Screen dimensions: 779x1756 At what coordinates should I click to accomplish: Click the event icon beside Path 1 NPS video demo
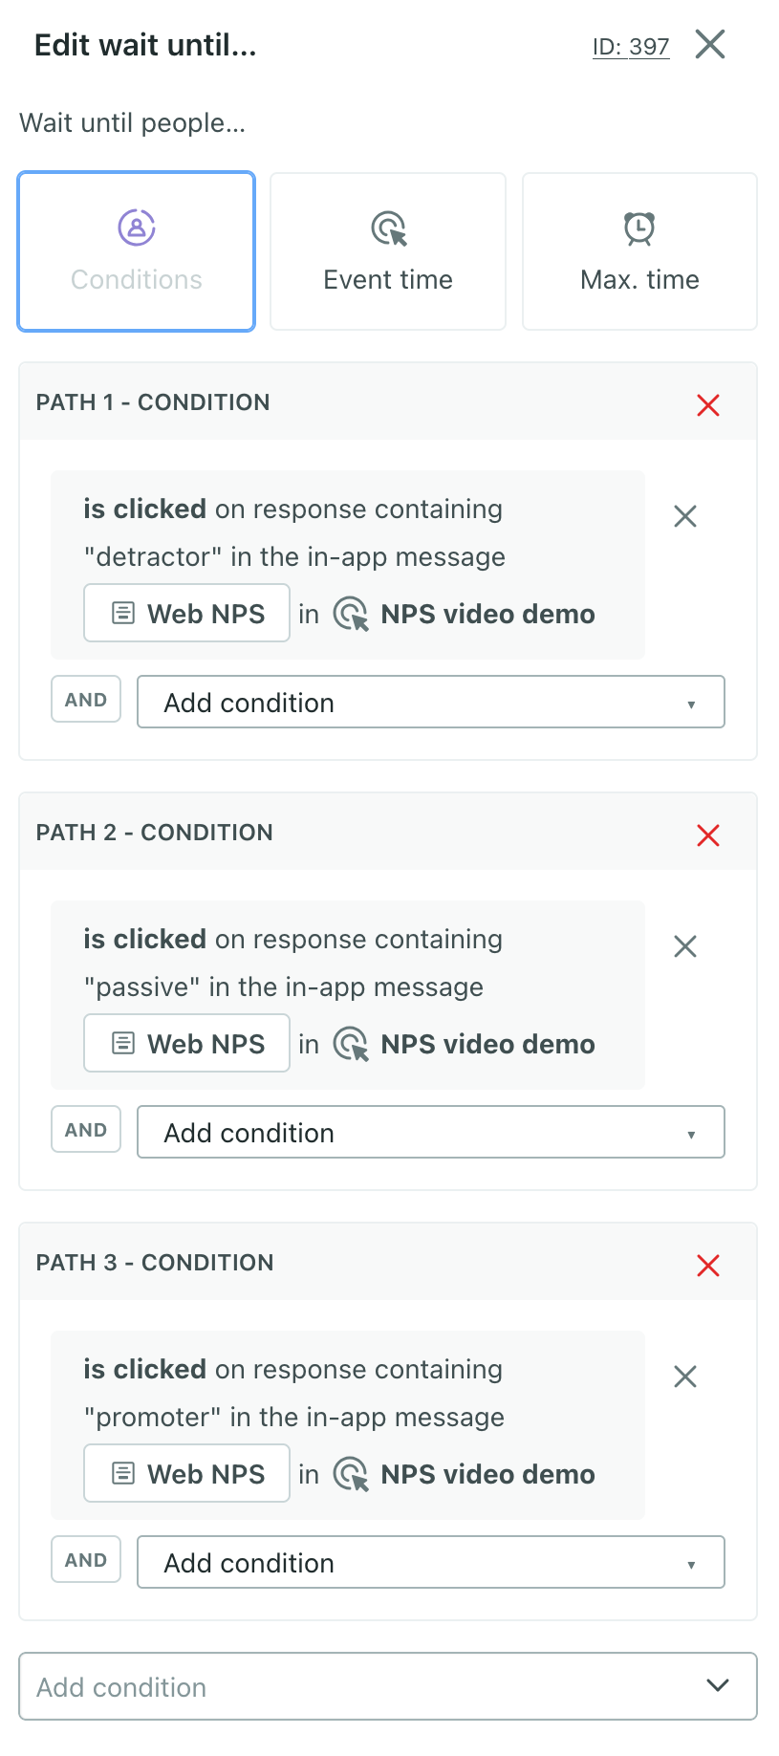coord(351,614)
